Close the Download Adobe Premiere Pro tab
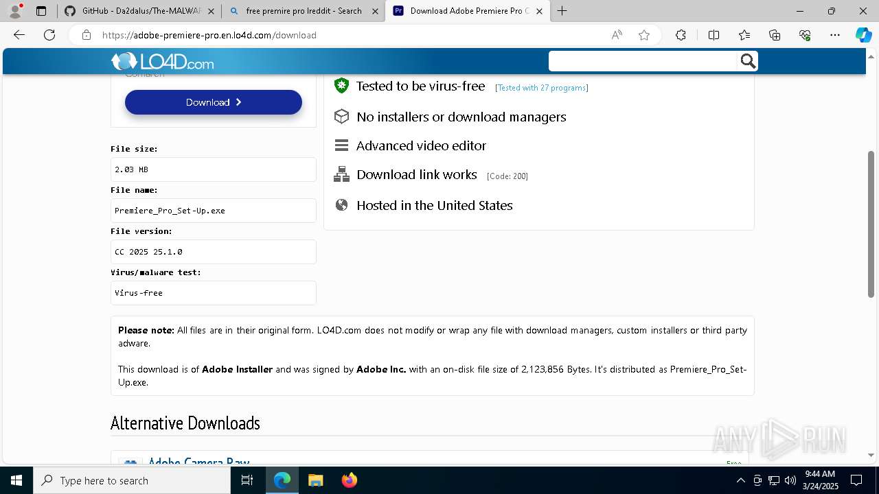The height and width of the screenshot is (494, 879). (x=539, y=11)
